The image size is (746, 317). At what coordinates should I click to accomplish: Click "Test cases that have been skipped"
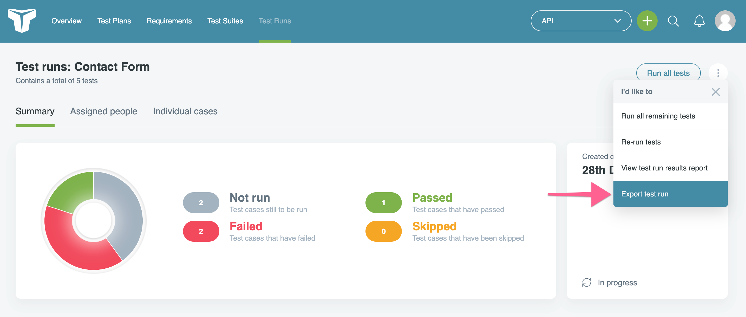(x=468, y=238)
